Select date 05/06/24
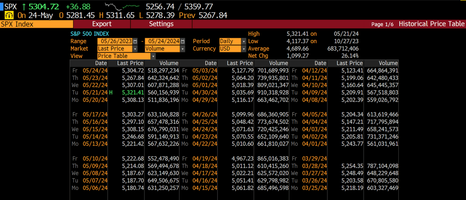 click(x=95, y=188)
